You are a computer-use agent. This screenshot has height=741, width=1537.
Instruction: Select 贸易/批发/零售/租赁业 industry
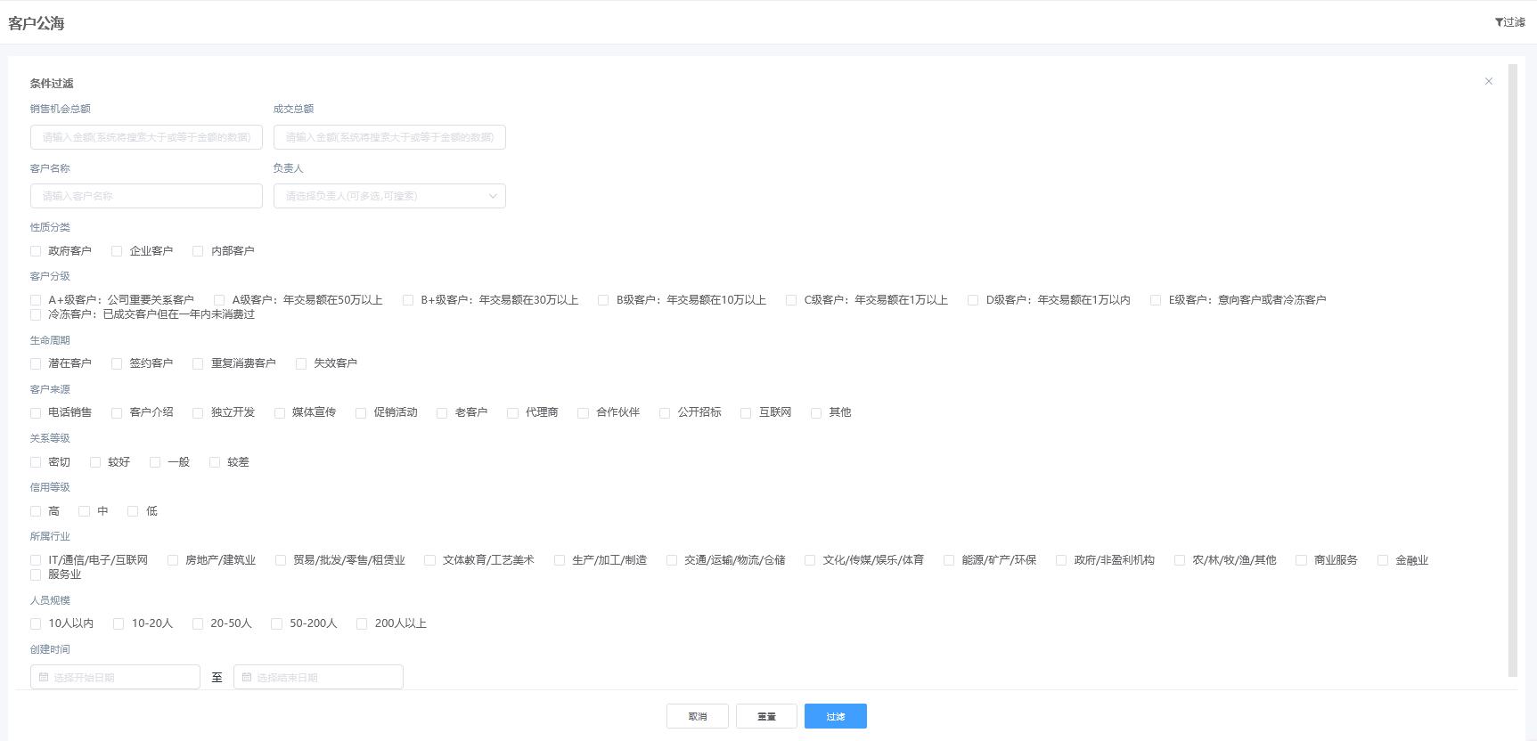(x=281, y=560)
